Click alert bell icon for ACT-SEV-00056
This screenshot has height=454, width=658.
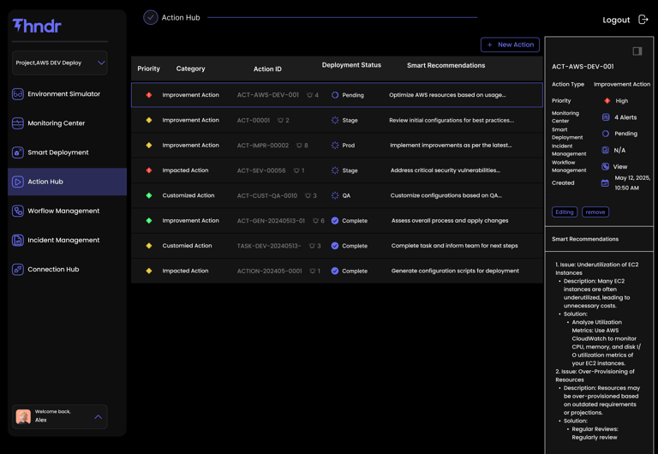pos(296,170)
